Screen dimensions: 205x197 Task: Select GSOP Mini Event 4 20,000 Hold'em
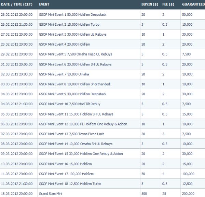coord(64,44)
